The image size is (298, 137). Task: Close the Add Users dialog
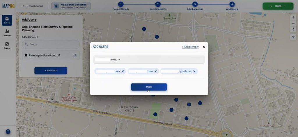click(204, 47)
